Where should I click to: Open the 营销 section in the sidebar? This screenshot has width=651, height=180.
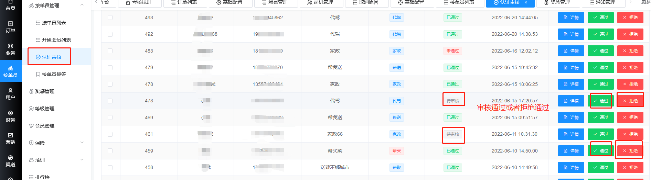[11, 139]
